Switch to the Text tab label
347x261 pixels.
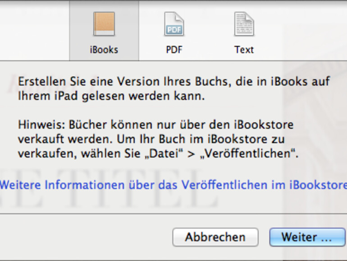244,50
